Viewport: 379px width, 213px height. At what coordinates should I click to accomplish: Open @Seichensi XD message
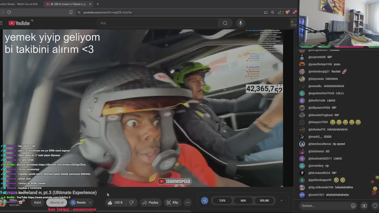(319, 151)
